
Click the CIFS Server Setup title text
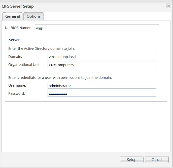(18, 6)
